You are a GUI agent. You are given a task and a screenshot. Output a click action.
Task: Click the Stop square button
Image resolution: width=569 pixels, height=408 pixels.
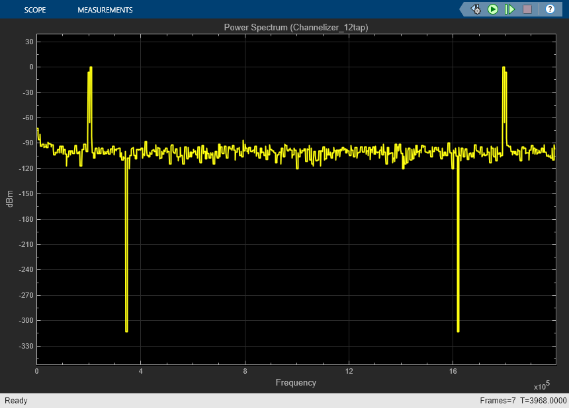click(x=527, y=9)
